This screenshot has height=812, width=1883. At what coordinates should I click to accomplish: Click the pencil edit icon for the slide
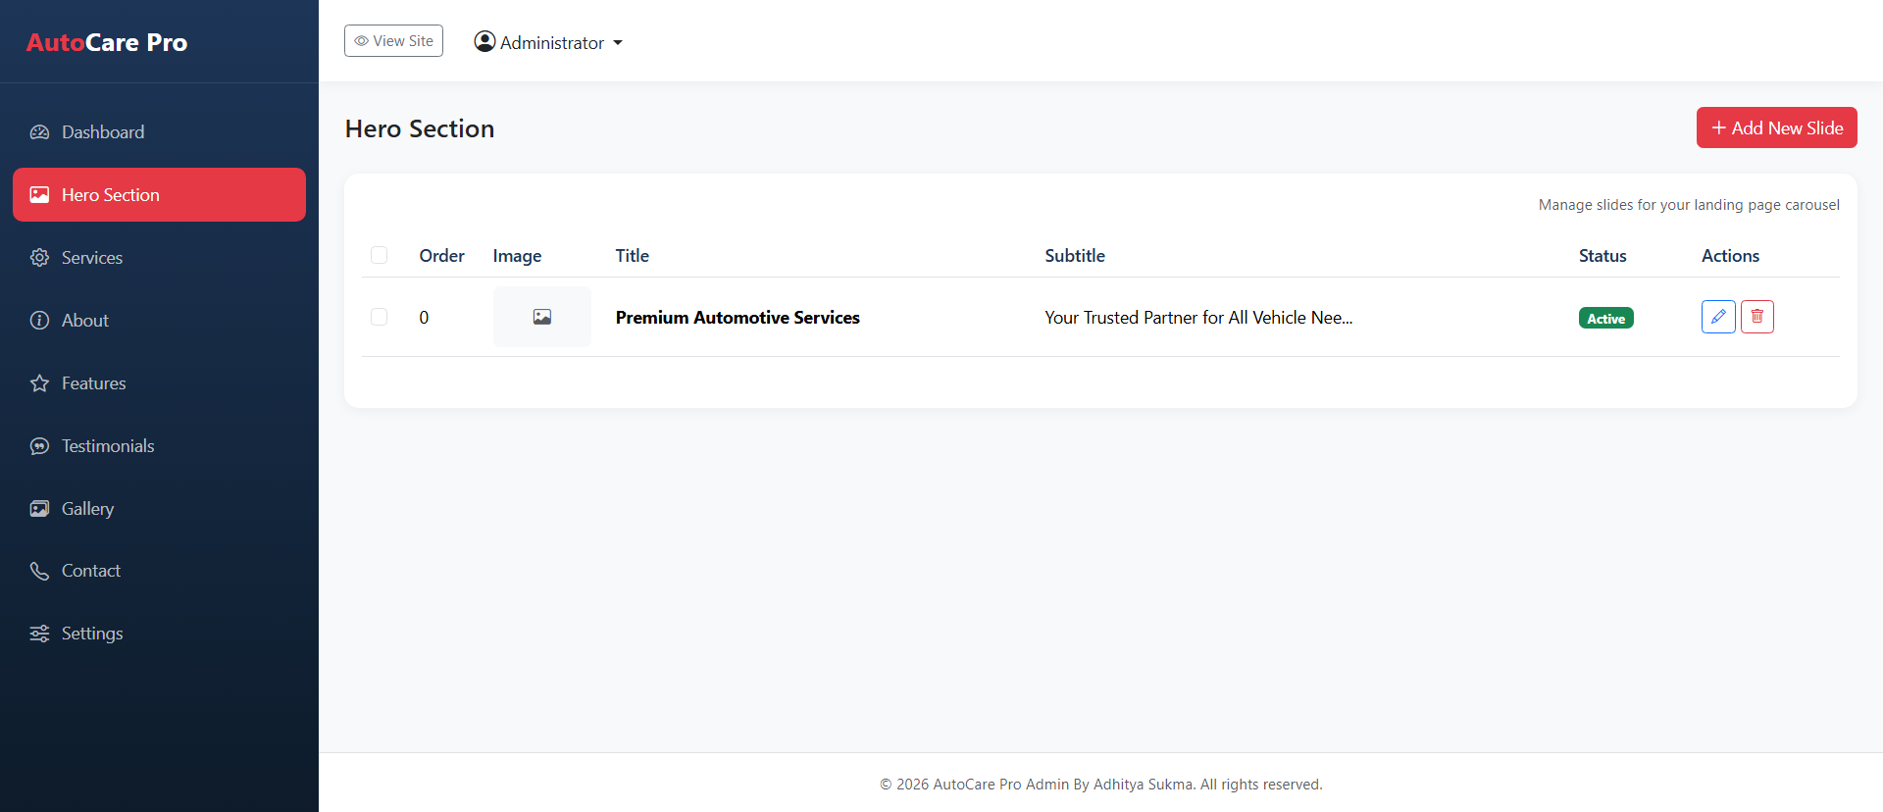1718,317
